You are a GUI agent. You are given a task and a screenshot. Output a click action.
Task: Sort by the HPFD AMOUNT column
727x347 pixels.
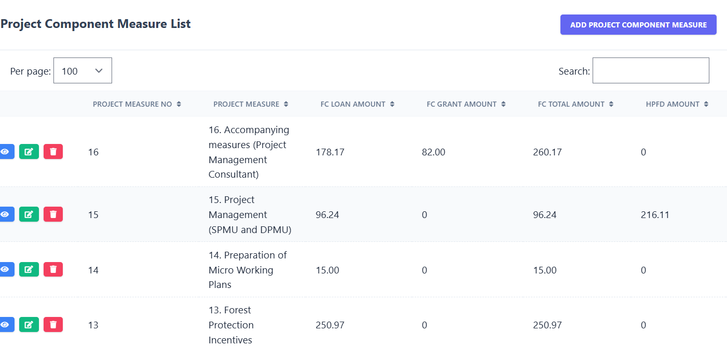677,104
